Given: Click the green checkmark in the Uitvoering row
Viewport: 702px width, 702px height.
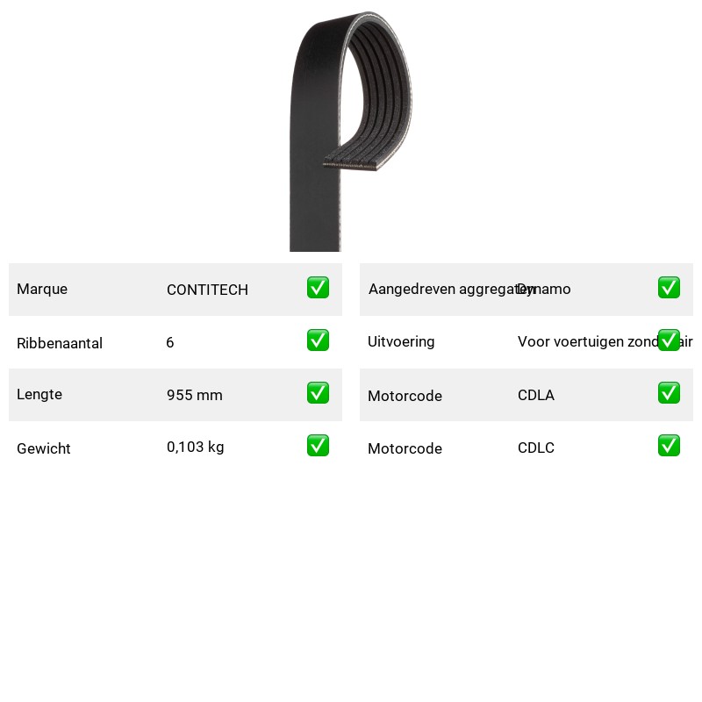Looking at the screenshot, I should 669,340.
